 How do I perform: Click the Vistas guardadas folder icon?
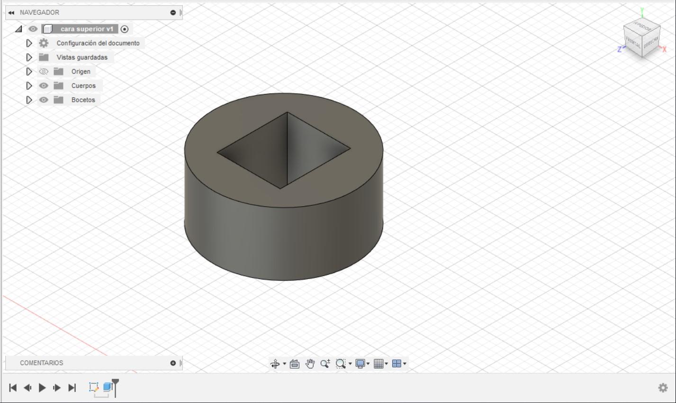[44, 58]
